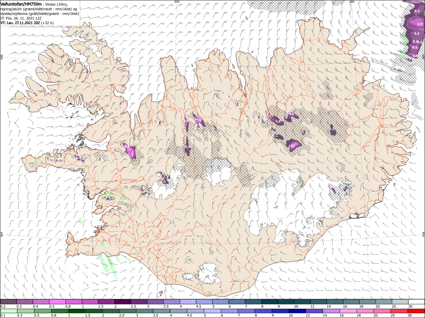Pick lower scale navy blue swatch 10–12
The width and height of the screenshot is (425, 318).
297,311
